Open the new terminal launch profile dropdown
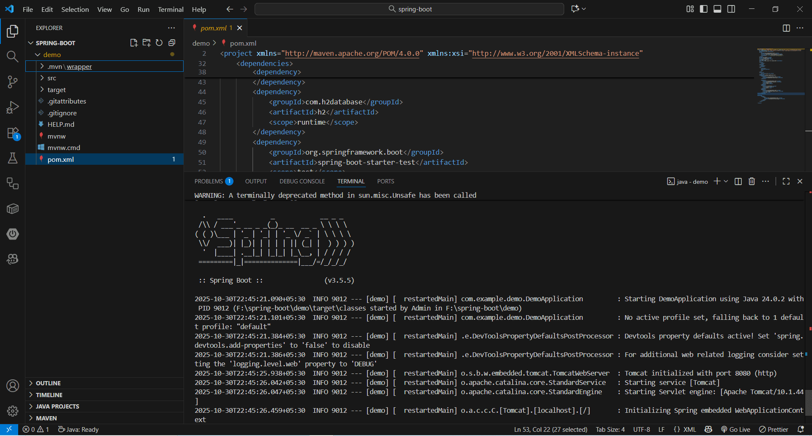The height and width of the screenshot is (436, 812). coord(726,181)
